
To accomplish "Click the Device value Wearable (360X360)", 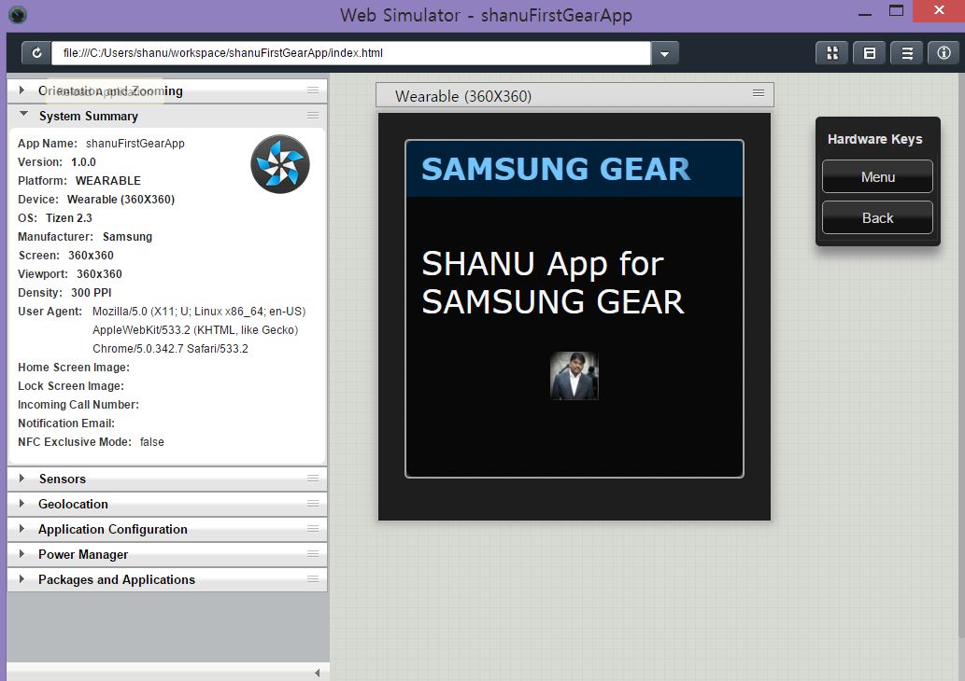I will click(121, 199).
